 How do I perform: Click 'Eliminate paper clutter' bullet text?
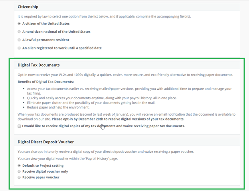(91, 103)
